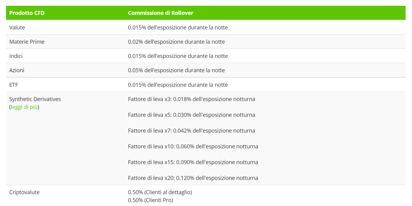Select the ETF row label
Viewport: 412px width, 206px height.
point(14,85)
